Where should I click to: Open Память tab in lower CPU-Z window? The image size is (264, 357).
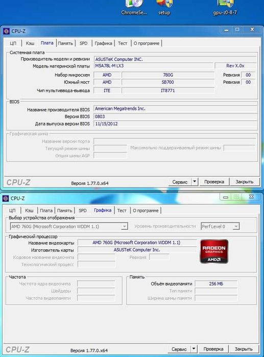pos(64,210)
